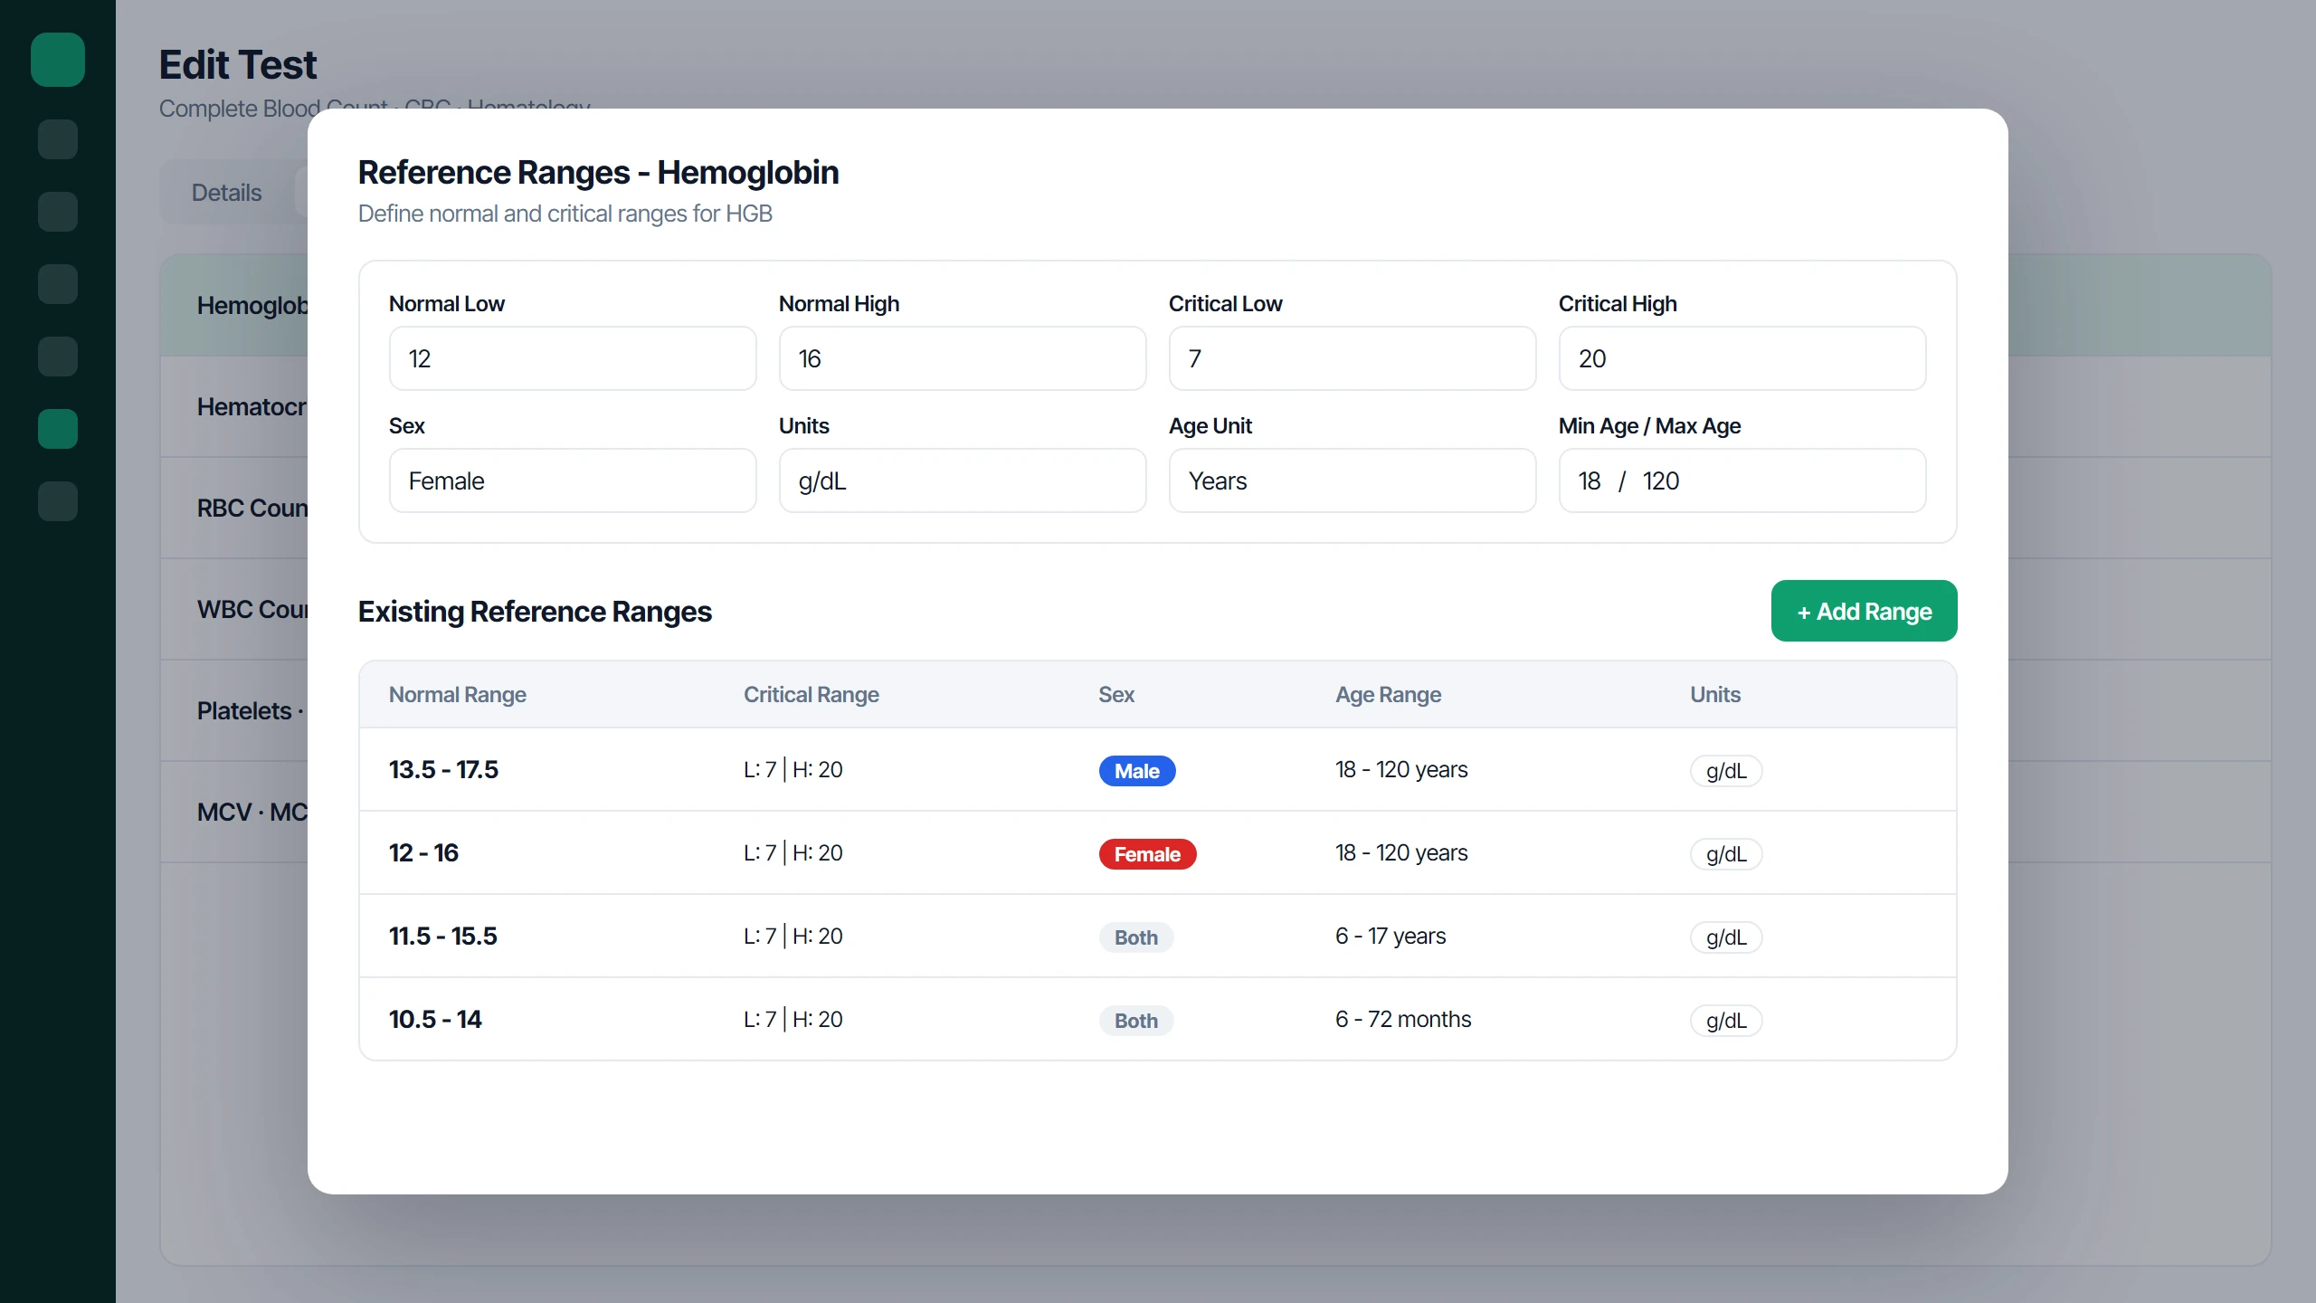Select the MCV row in the background list
Screen dimensions: 2316x1303
click(234, 813)
